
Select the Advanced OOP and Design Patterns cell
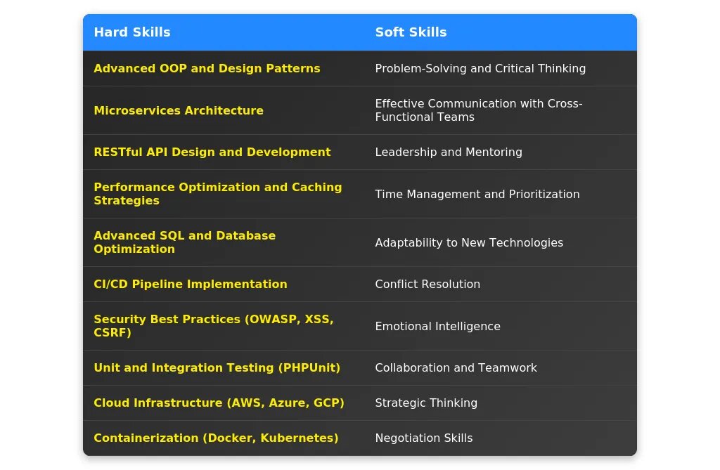(x=207, y=69)
